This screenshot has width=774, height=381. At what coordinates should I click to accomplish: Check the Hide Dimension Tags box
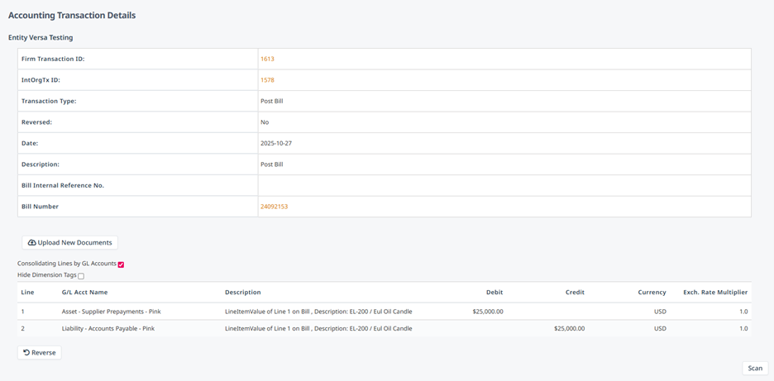pyautogui.click(x=81, y=276)
